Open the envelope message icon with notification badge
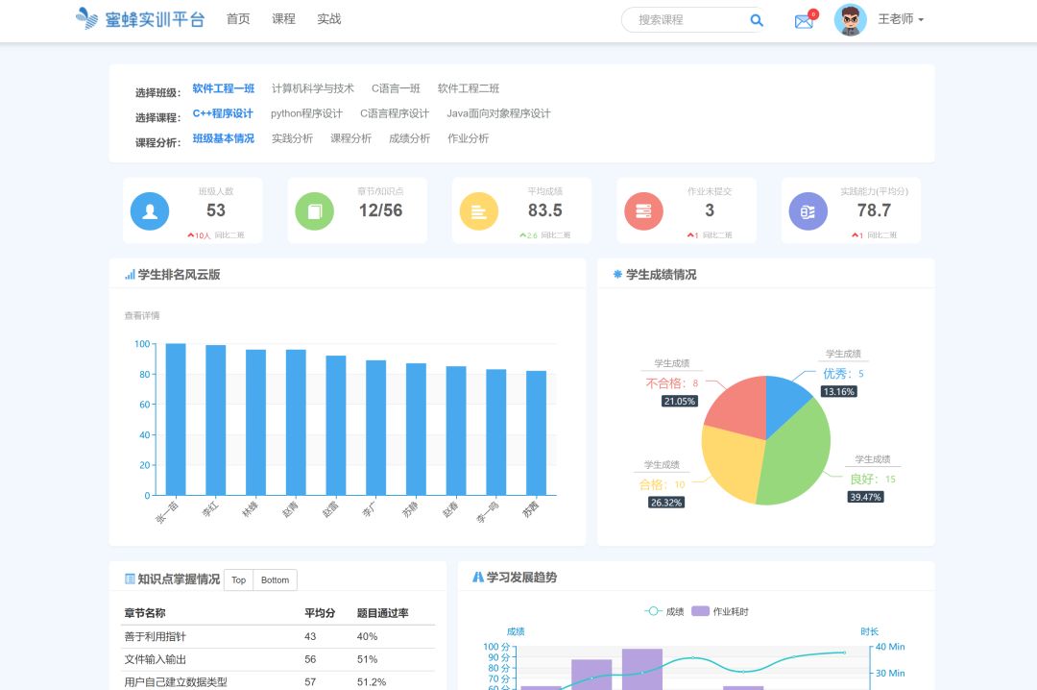This screenshot has width=1037, height=690. pos(803,19)
